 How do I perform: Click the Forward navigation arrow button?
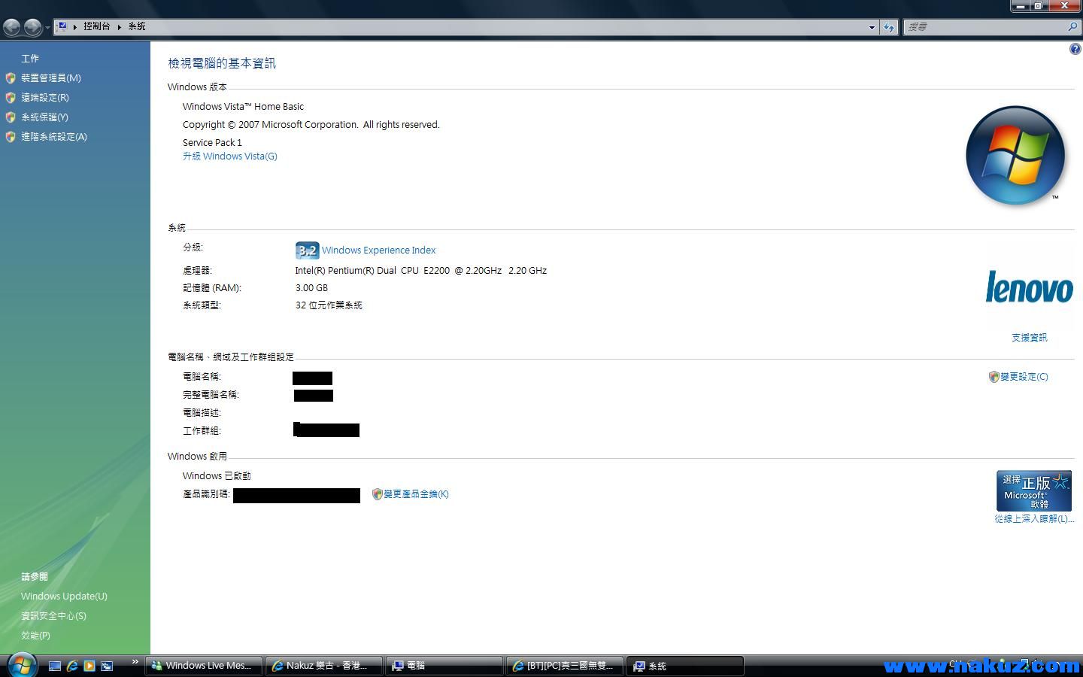click(32, 27)
